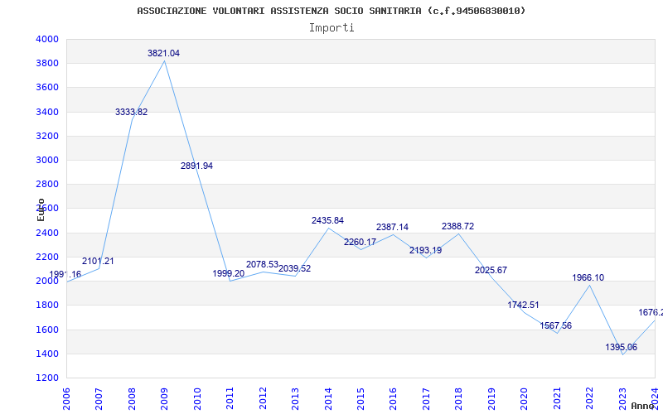Select the 2101.21 data label

point(98,261)
